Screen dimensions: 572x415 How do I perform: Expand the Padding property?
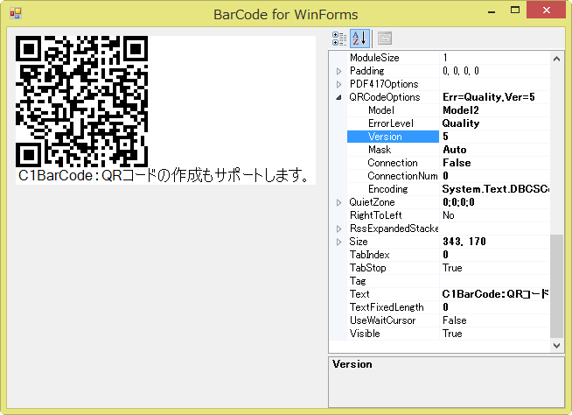click(x=338, y=71)
